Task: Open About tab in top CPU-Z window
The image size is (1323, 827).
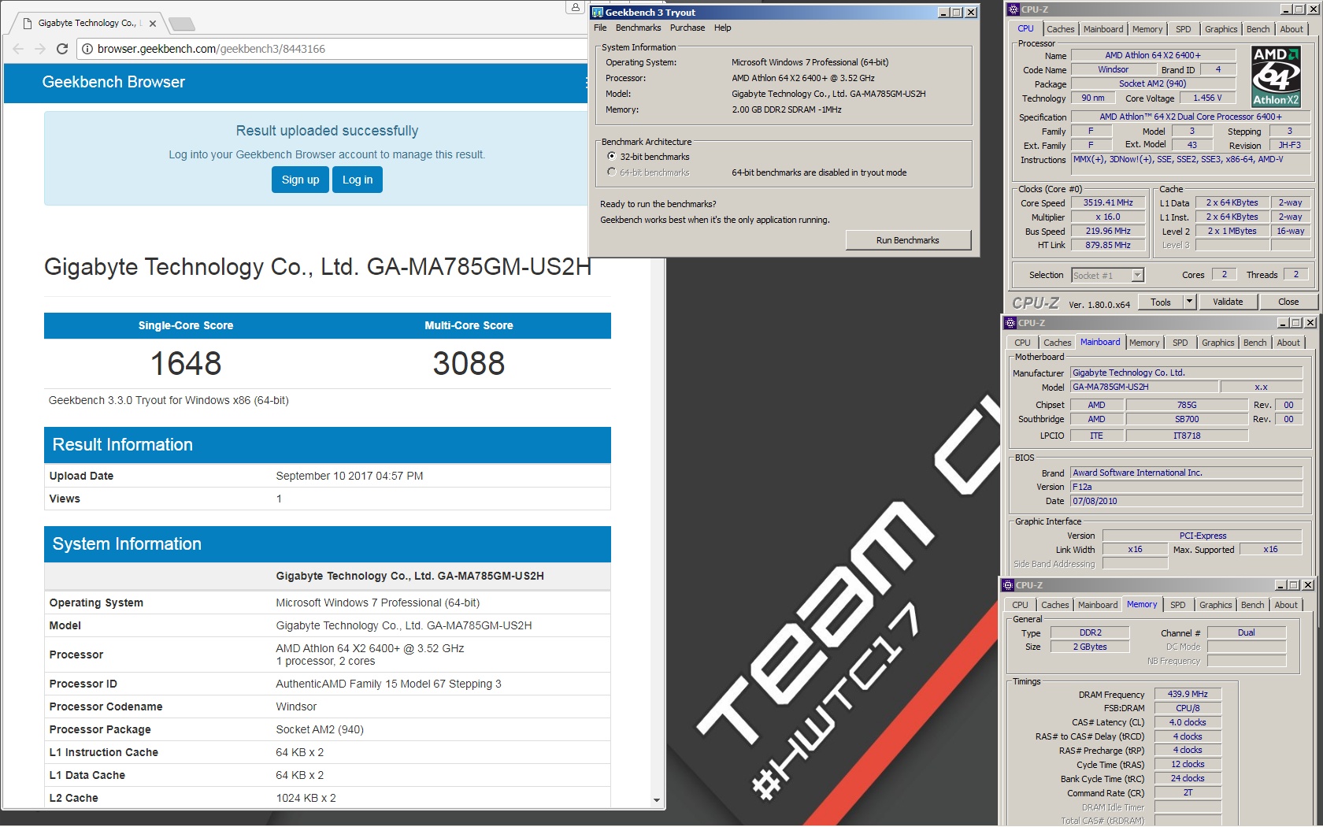Action: click(1291, 29)
